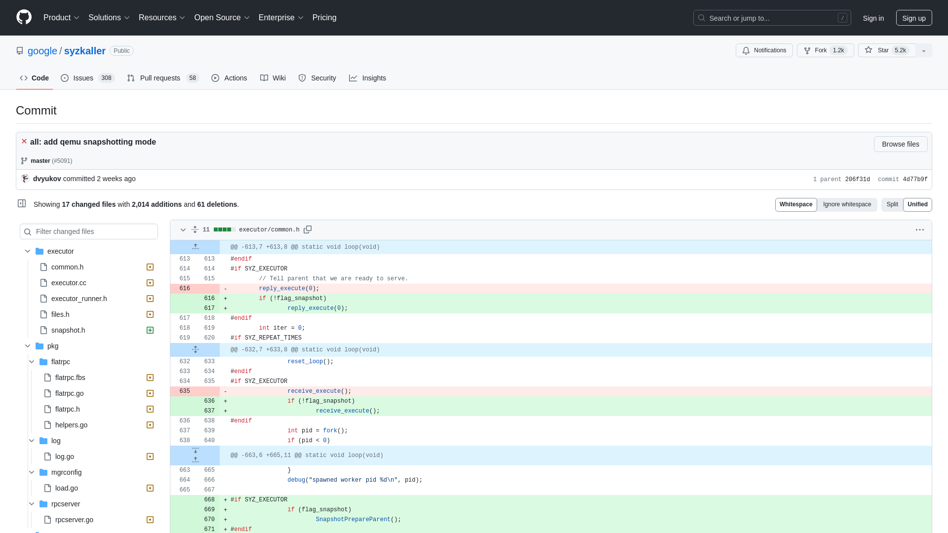Click dvyukov's avatar image
Screen dimensions: 948x533
tap(25, 179)
